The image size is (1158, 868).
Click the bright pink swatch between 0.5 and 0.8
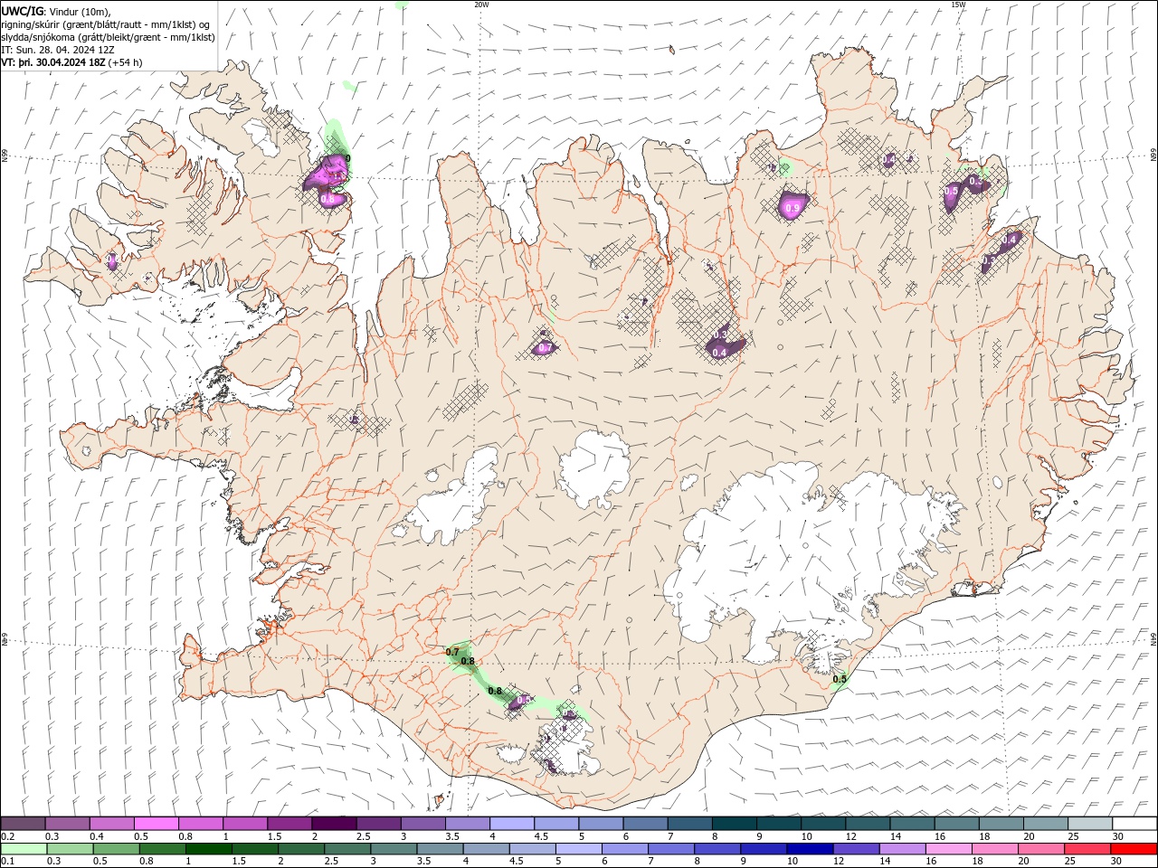coord(157,823)
